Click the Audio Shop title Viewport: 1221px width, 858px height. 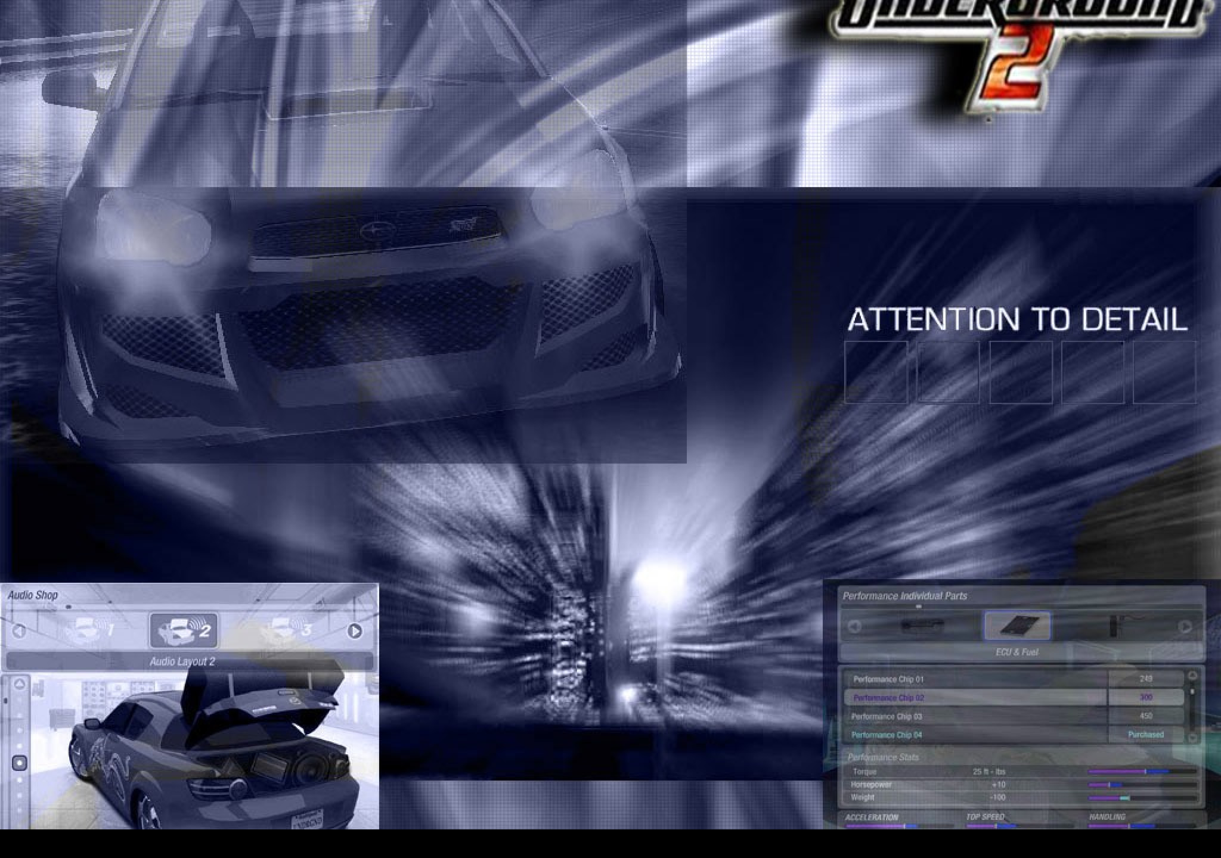click(x=33, y=595)
